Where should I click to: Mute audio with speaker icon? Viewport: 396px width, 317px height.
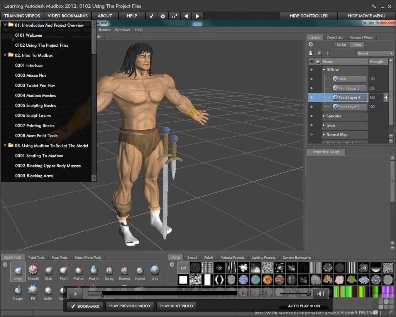tap(320, 293)
